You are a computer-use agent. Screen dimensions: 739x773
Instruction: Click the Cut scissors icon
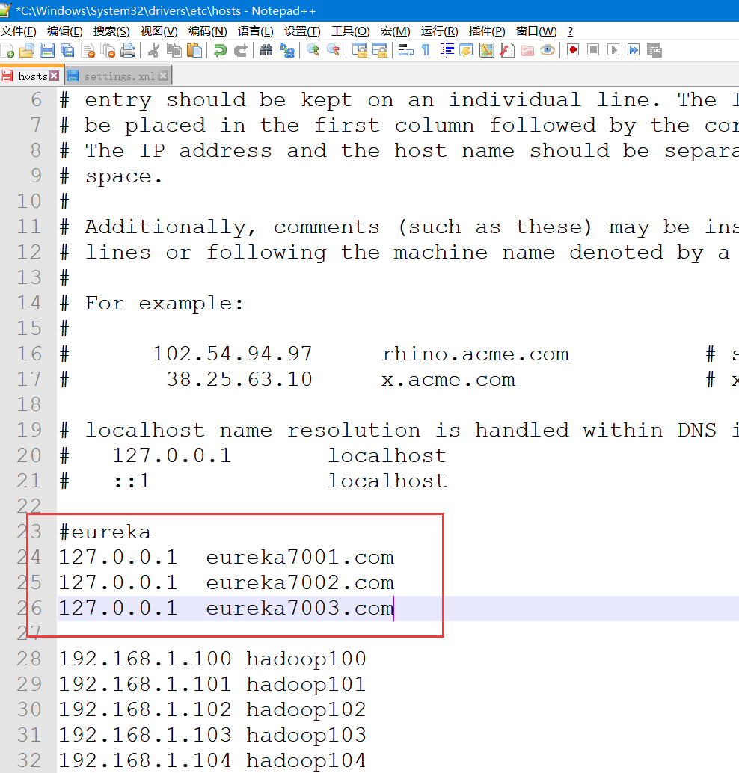click(153, 50)
